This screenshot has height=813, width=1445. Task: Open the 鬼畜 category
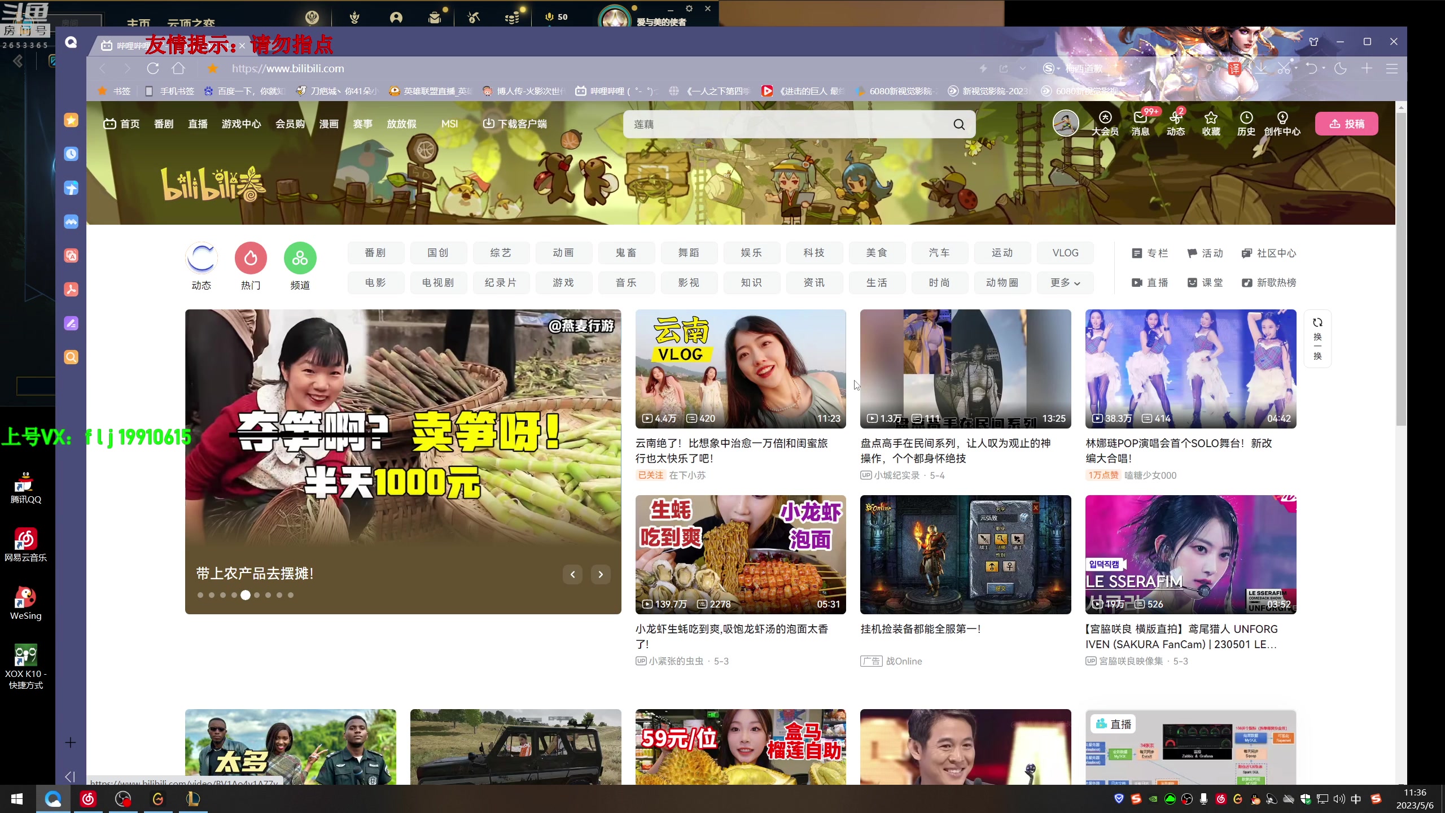point(626,253)
